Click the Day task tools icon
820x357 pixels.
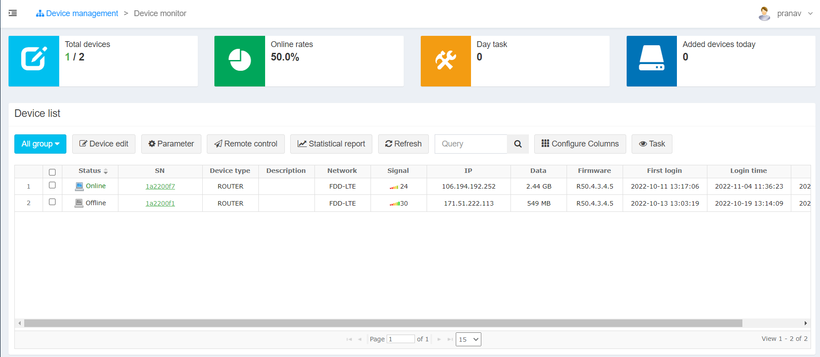click(445, 61)
